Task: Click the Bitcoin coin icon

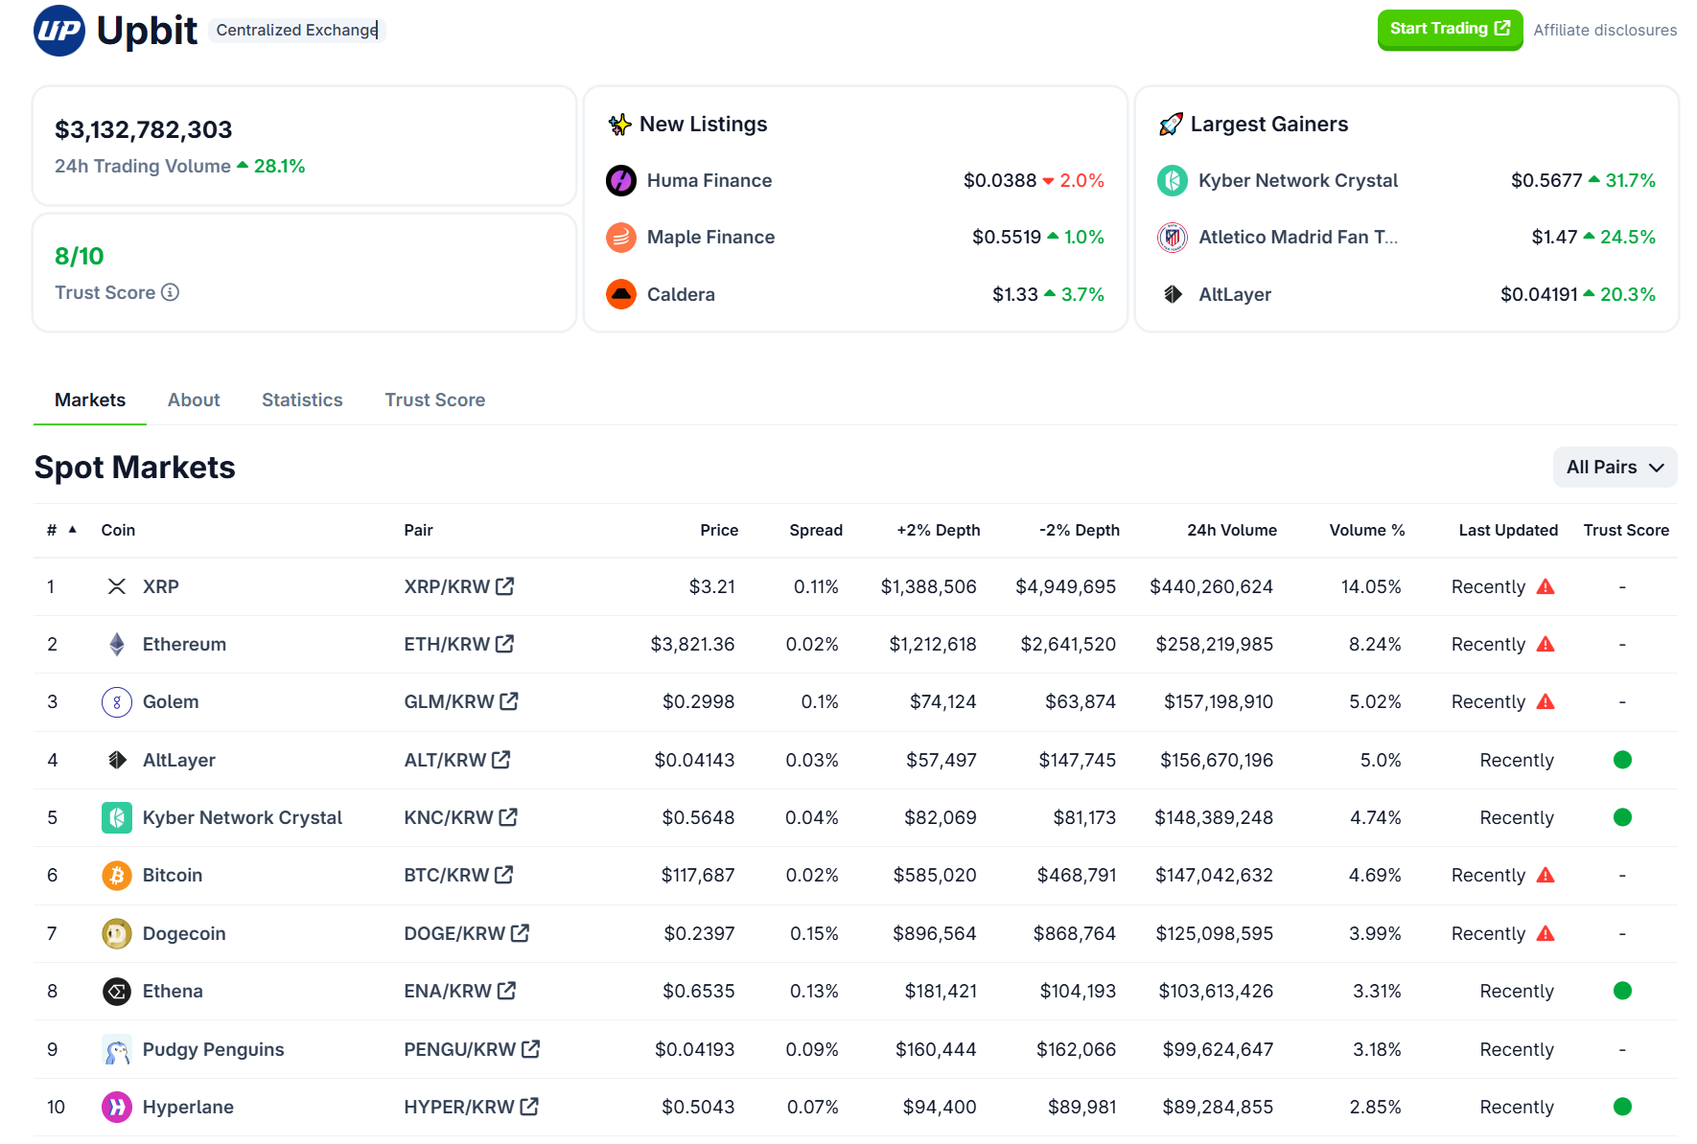Action: point(117,876)
